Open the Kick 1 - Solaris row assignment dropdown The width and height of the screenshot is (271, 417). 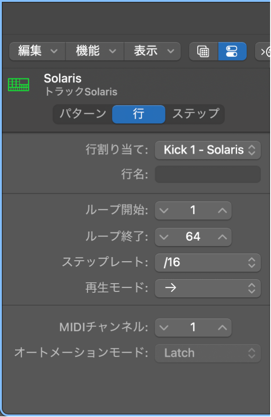[x=208, y=150]
